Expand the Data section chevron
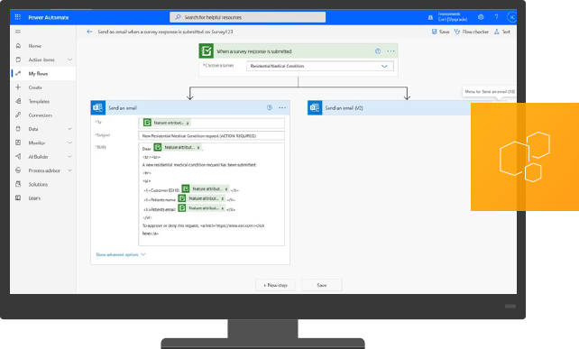 69,129
